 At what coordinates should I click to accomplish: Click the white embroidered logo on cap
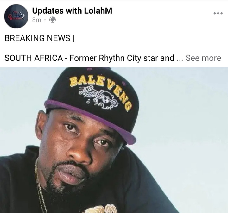click(99, 97)
